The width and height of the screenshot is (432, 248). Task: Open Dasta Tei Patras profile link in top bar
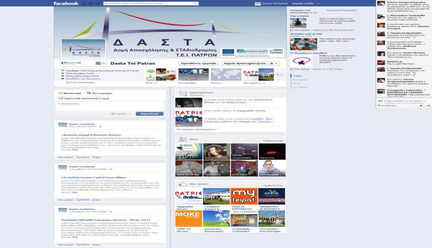tap(272, 4)
